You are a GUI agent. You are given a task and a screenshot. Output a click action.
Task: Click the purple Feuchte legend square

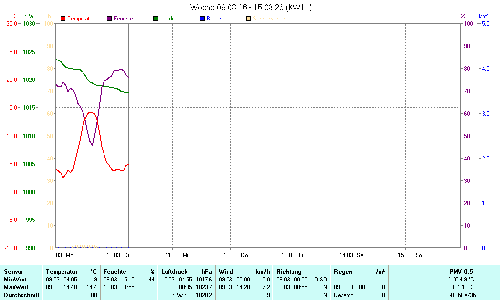point(109,19)
